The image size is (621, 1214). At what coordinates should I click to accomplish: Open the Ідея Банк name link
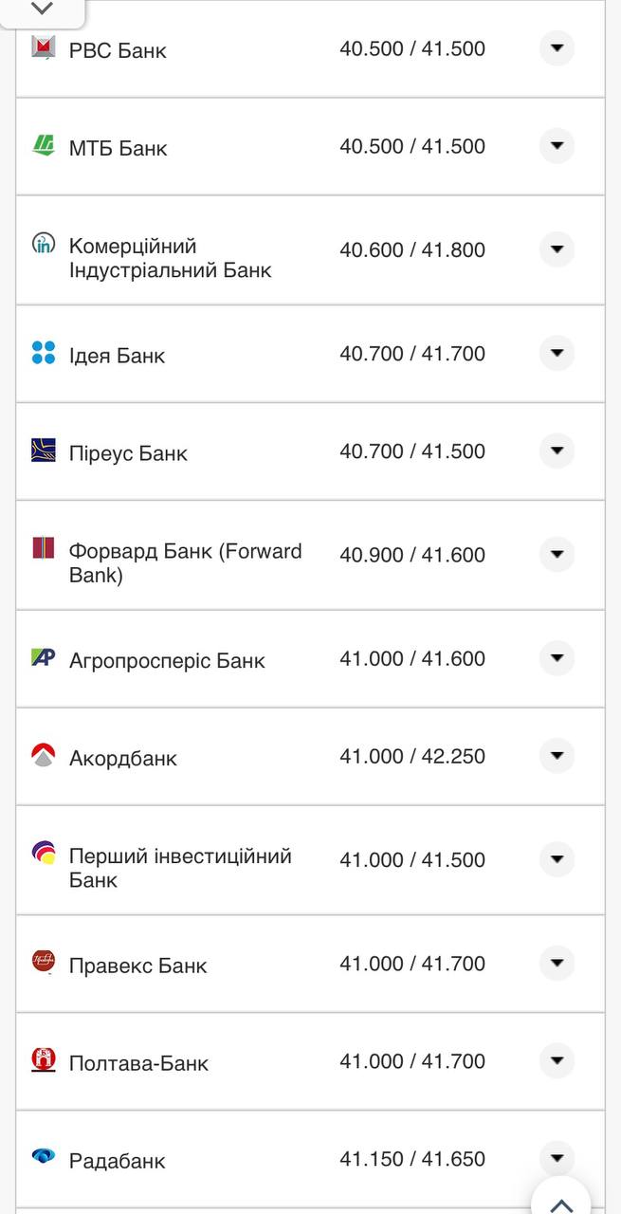pyautogui.click(x=117, y=356)
